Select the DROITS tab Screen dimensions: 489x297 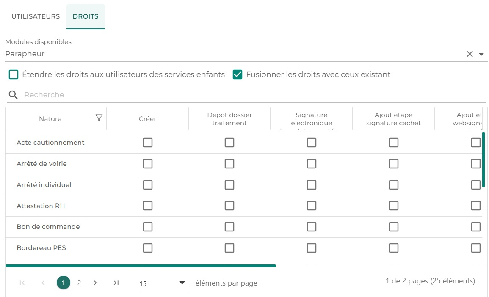[86, 16]
